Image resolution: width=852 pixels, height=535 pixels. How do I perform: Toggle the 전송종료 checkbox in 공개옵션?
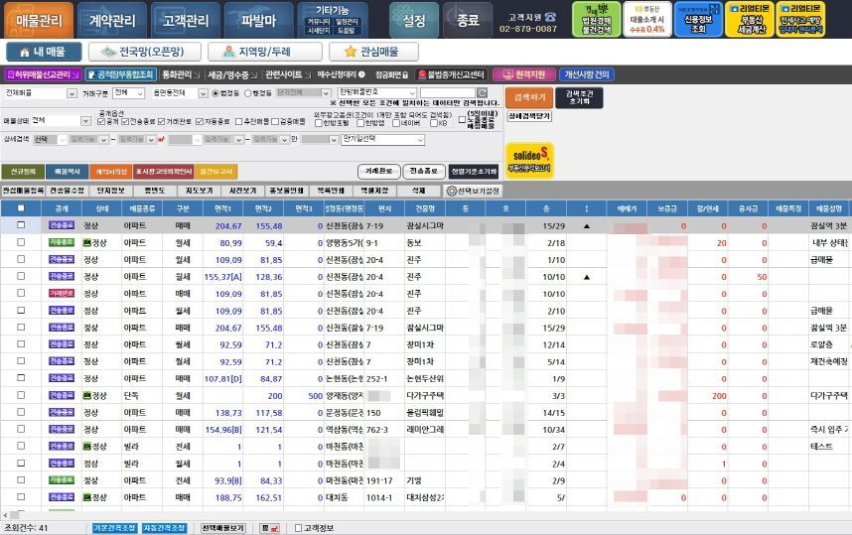pos(127,121)
